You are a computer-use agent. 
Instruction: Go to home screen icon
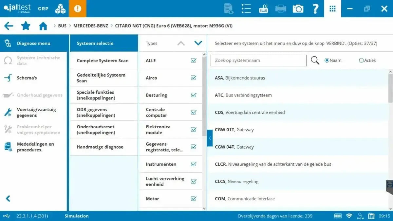pos(43,26)
